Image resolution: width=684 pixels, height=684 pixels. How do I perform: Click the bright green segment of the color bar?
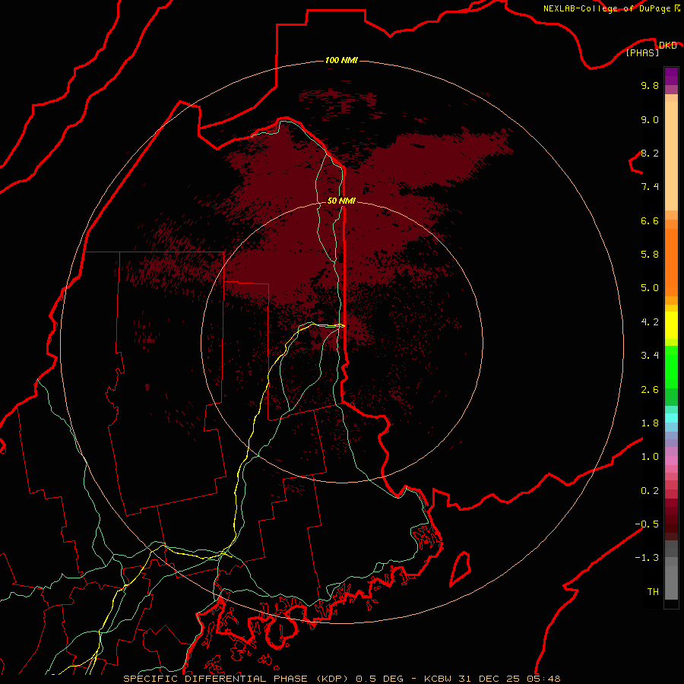[671, 366]
